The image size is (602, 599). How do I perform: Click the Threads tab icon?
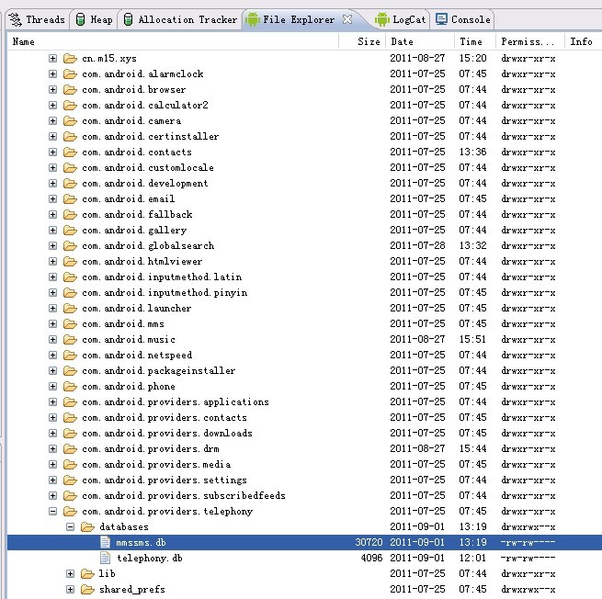click(16, 19)
